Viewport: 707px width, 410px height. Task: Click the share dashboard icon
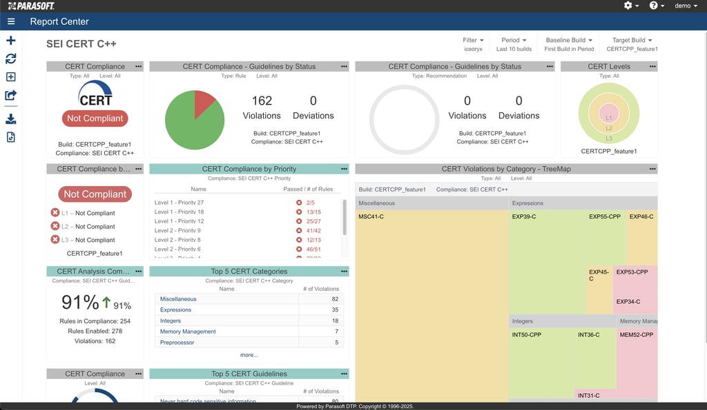pos(11,95)
